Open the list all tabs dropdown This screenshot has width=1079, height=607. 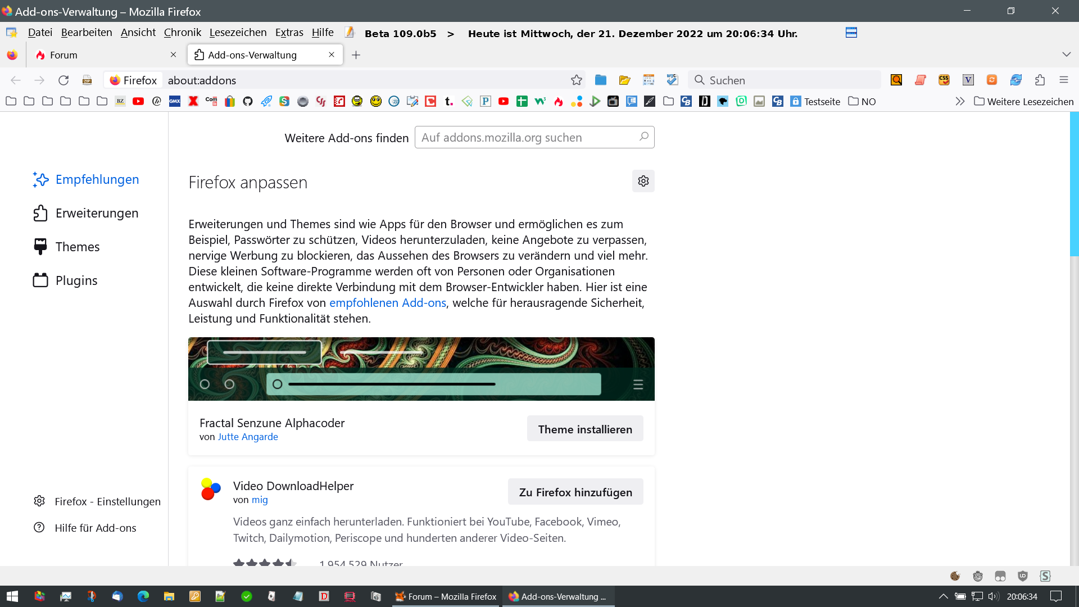1066,55
